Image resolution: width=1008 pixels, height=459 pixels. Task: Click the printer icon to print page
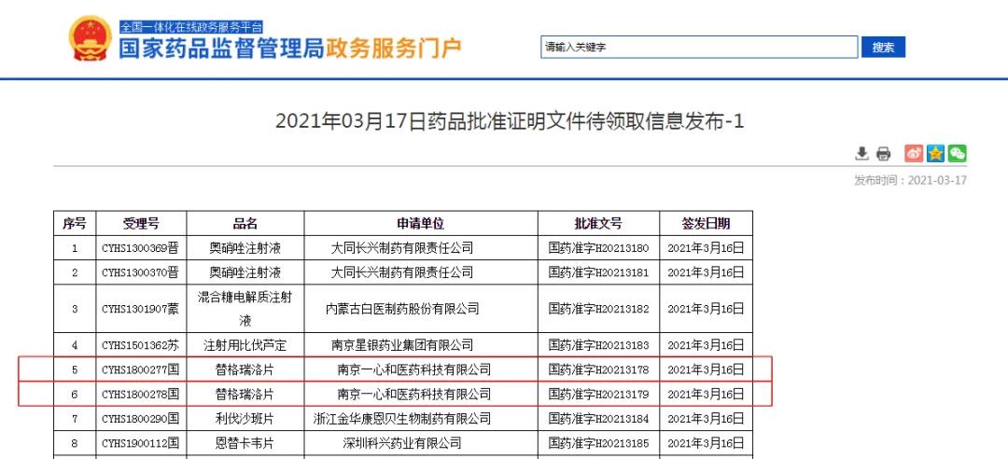[x=883, y=154]
